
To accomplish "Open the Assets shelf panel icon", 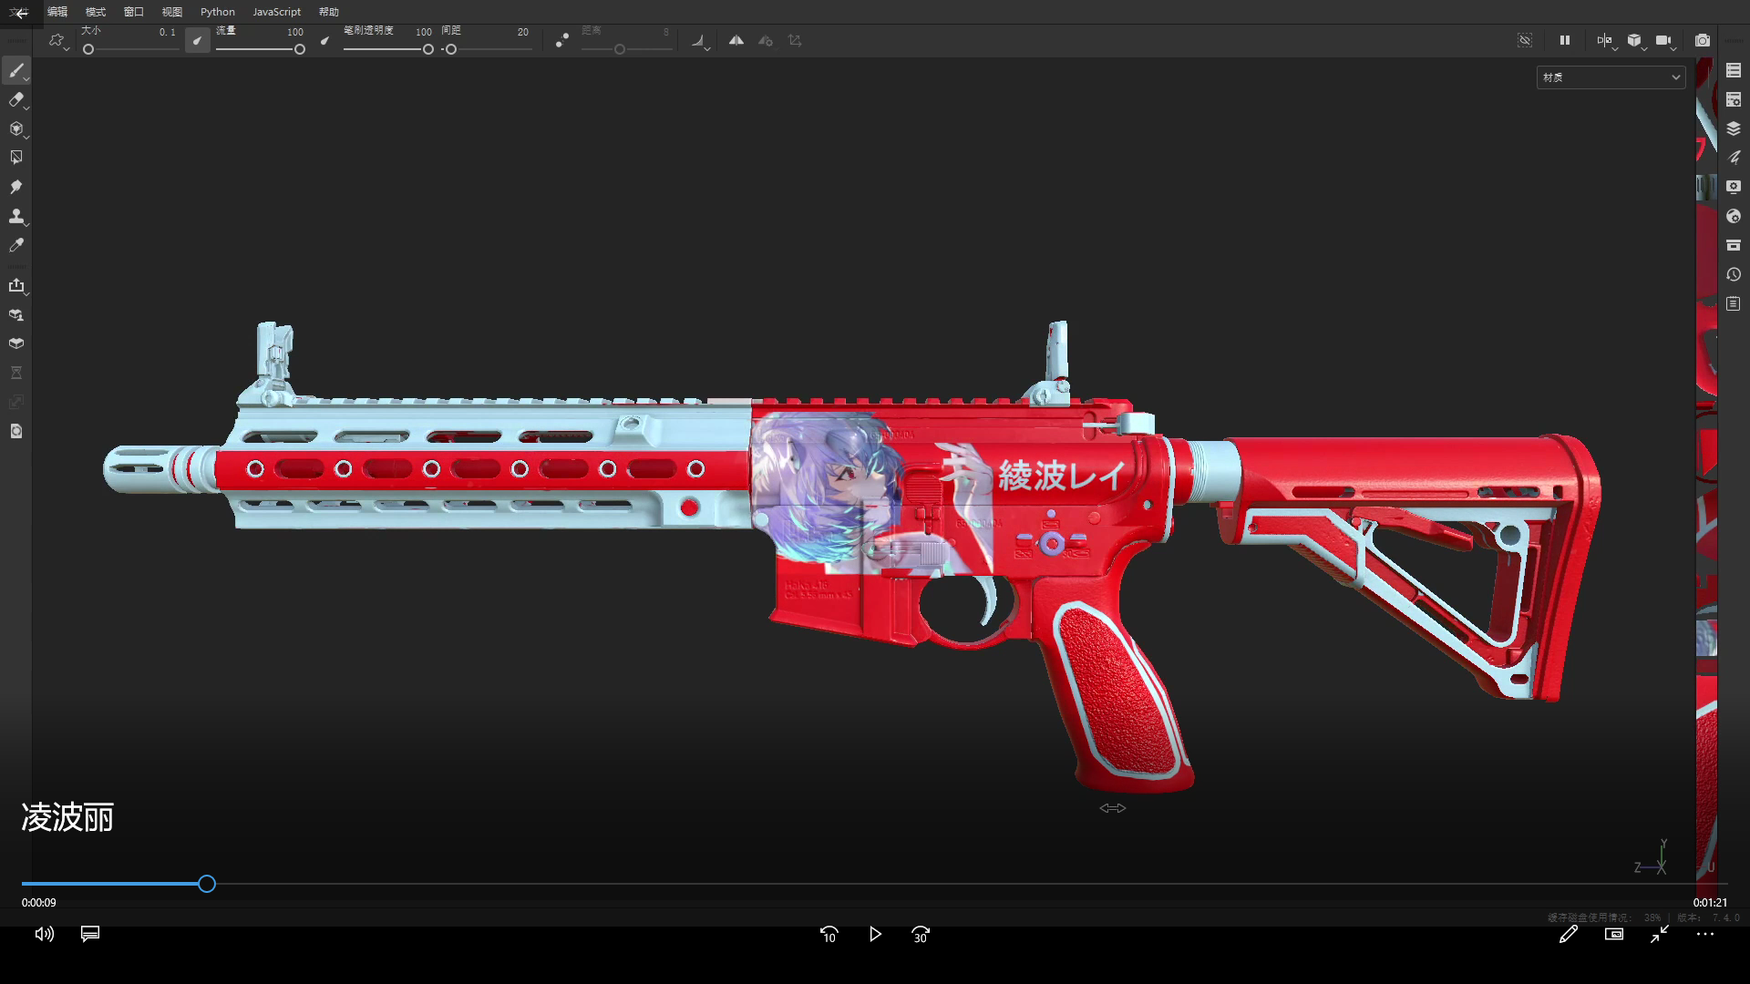I will (x=1734, y=245).
